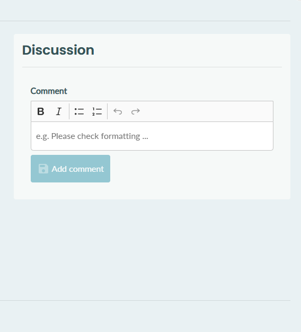This screenshot has width=301, height=332.
Task: Insert a numbered list in comment
Action: pyautogui.click(x=97, y=111)
